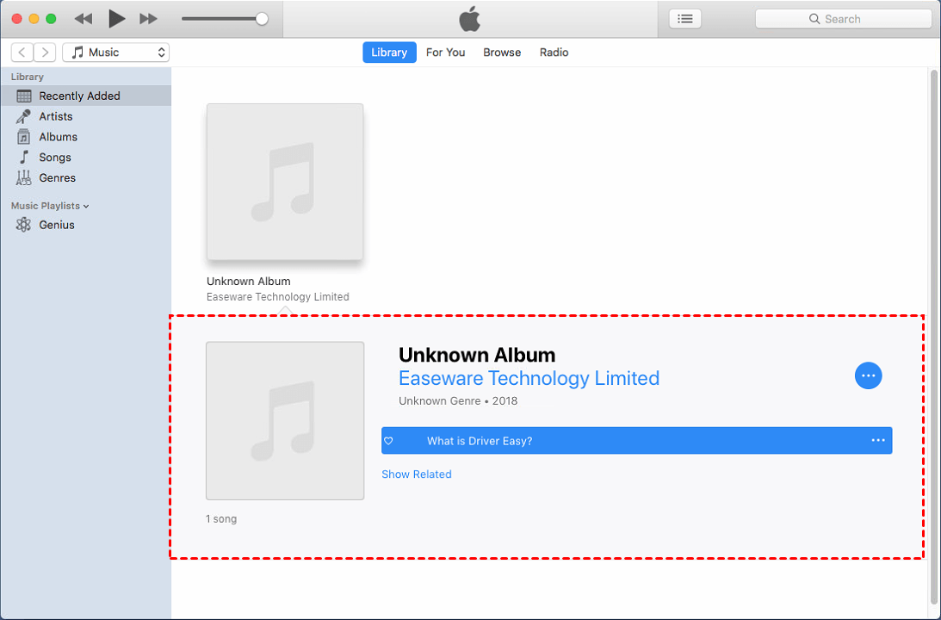
Task: Love the song with heart icon
Action: click(388, 441)
